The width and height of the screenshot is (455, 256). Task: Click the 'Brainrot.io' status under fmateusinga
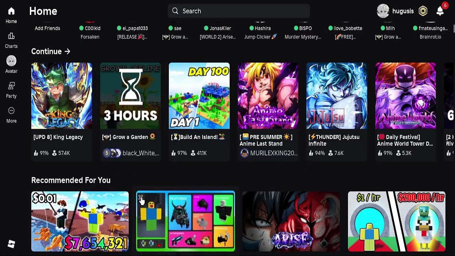(430, 37)
